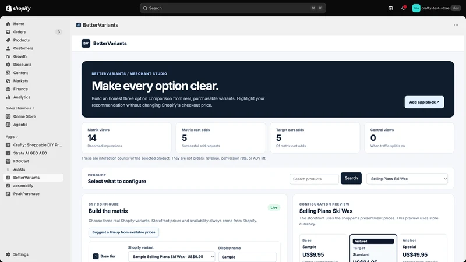
Task: Click the Markets globe icon
Action: tap(8, 81)
